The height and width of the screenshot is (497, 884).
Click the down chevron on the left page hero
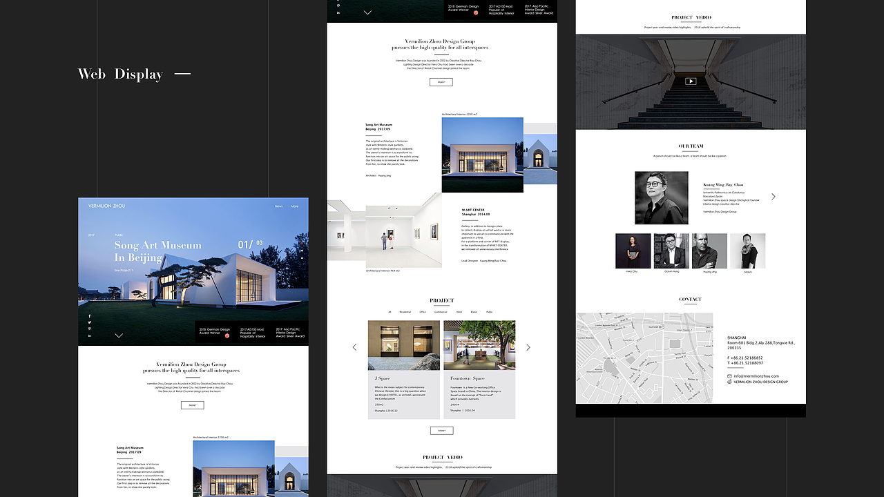click(x=119, y=335)
